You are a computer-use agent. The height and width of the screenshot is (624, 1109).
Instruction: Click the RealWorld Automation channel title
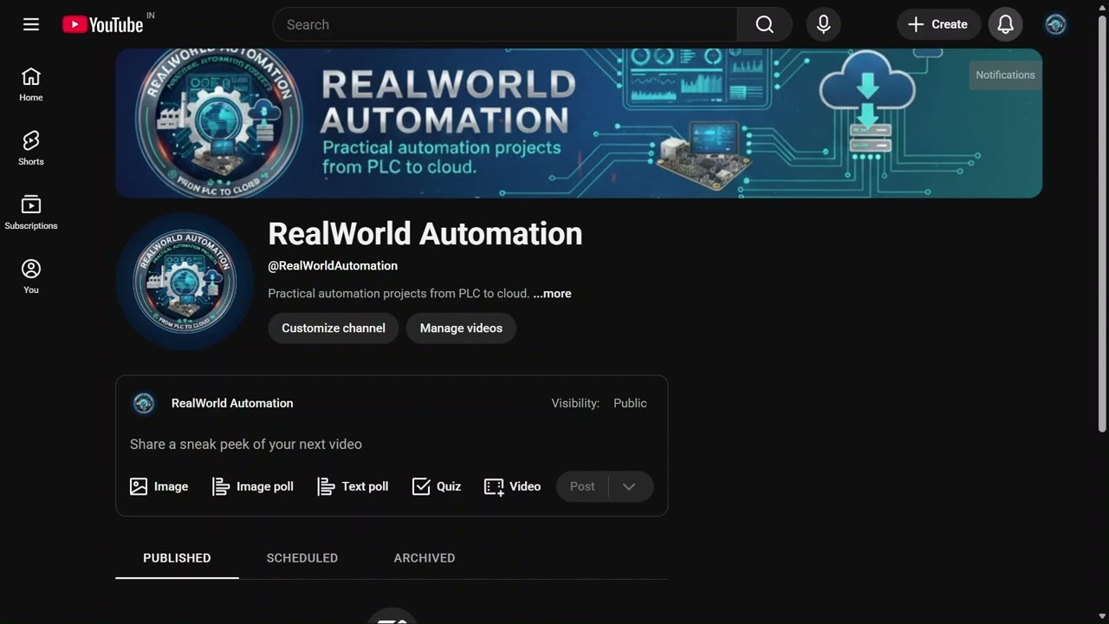click(425, 234)
